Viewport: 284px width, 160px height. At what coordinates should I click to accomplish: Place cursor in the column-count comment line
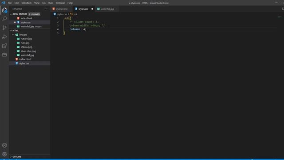(84, 22)
